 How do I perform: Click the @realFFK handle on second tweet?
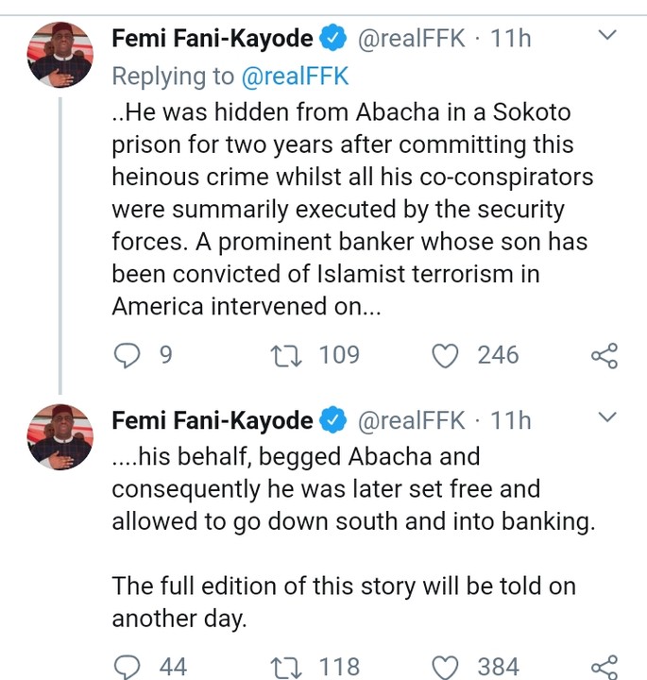[409, 419]
